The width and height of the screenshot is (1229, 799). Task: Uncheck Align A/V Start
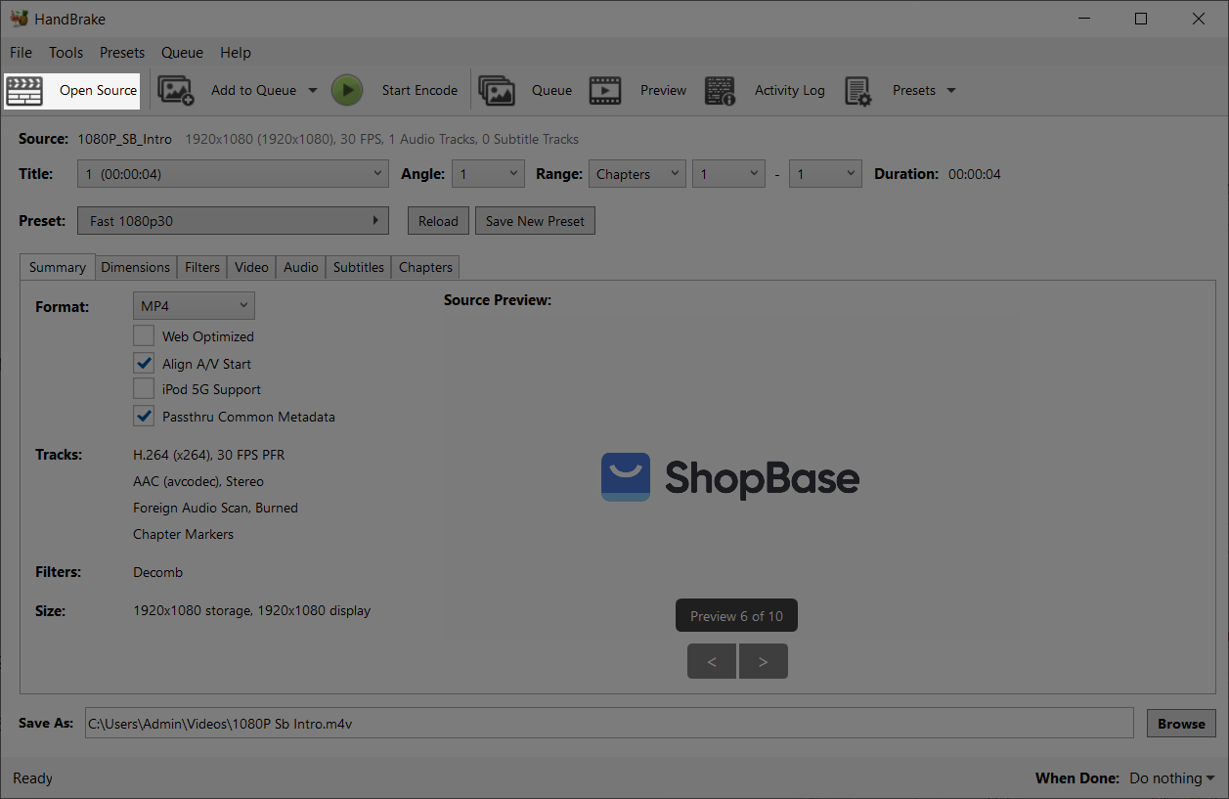144,364
